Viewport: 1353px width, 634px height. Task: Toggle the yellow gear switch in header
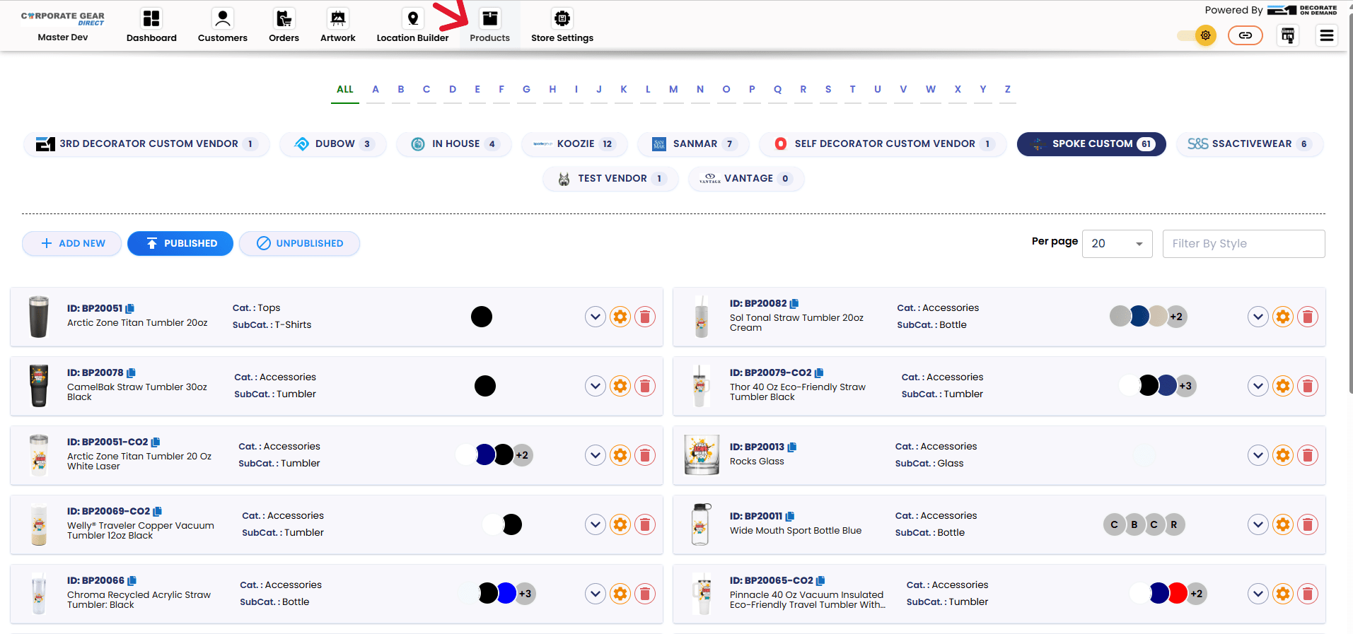coord(1197,35)
